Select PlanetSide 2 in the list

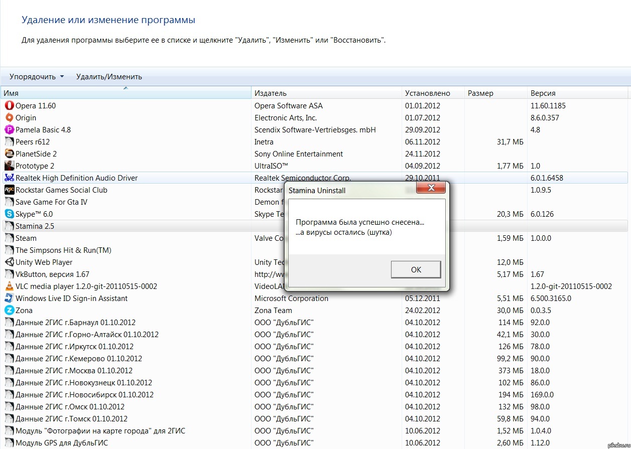[36, 154]
